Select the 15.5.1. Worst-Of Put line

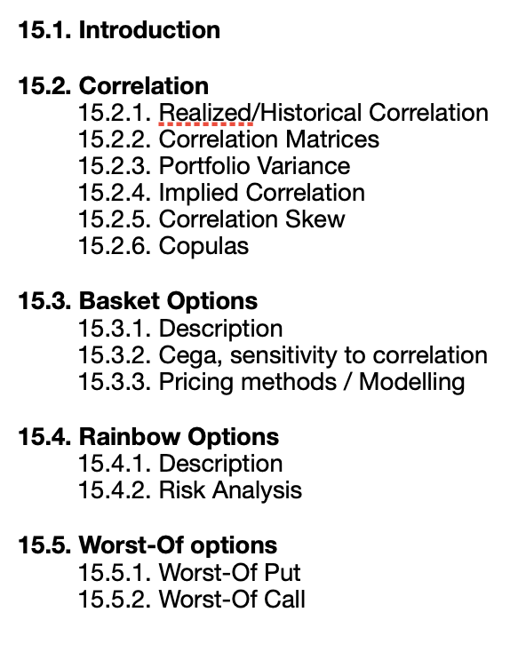coord(189,572)
